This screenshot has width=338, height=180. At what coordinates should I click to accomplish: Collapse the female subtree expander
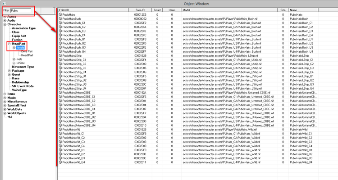pyautogui.click(x=14, y=47)
